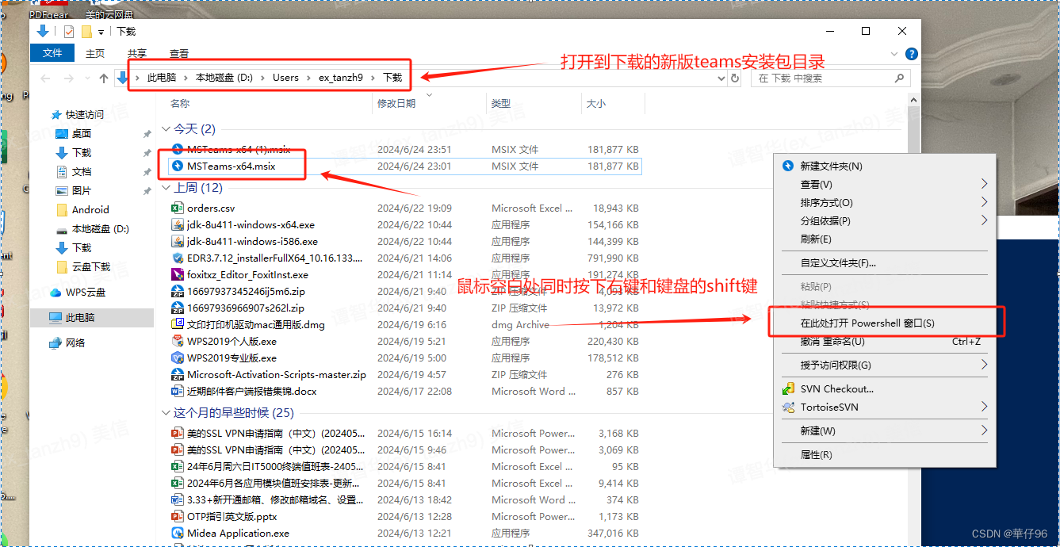1060x547 pixels.
Task: Open the Android folder in navigation pane
Action: (90, 210)
